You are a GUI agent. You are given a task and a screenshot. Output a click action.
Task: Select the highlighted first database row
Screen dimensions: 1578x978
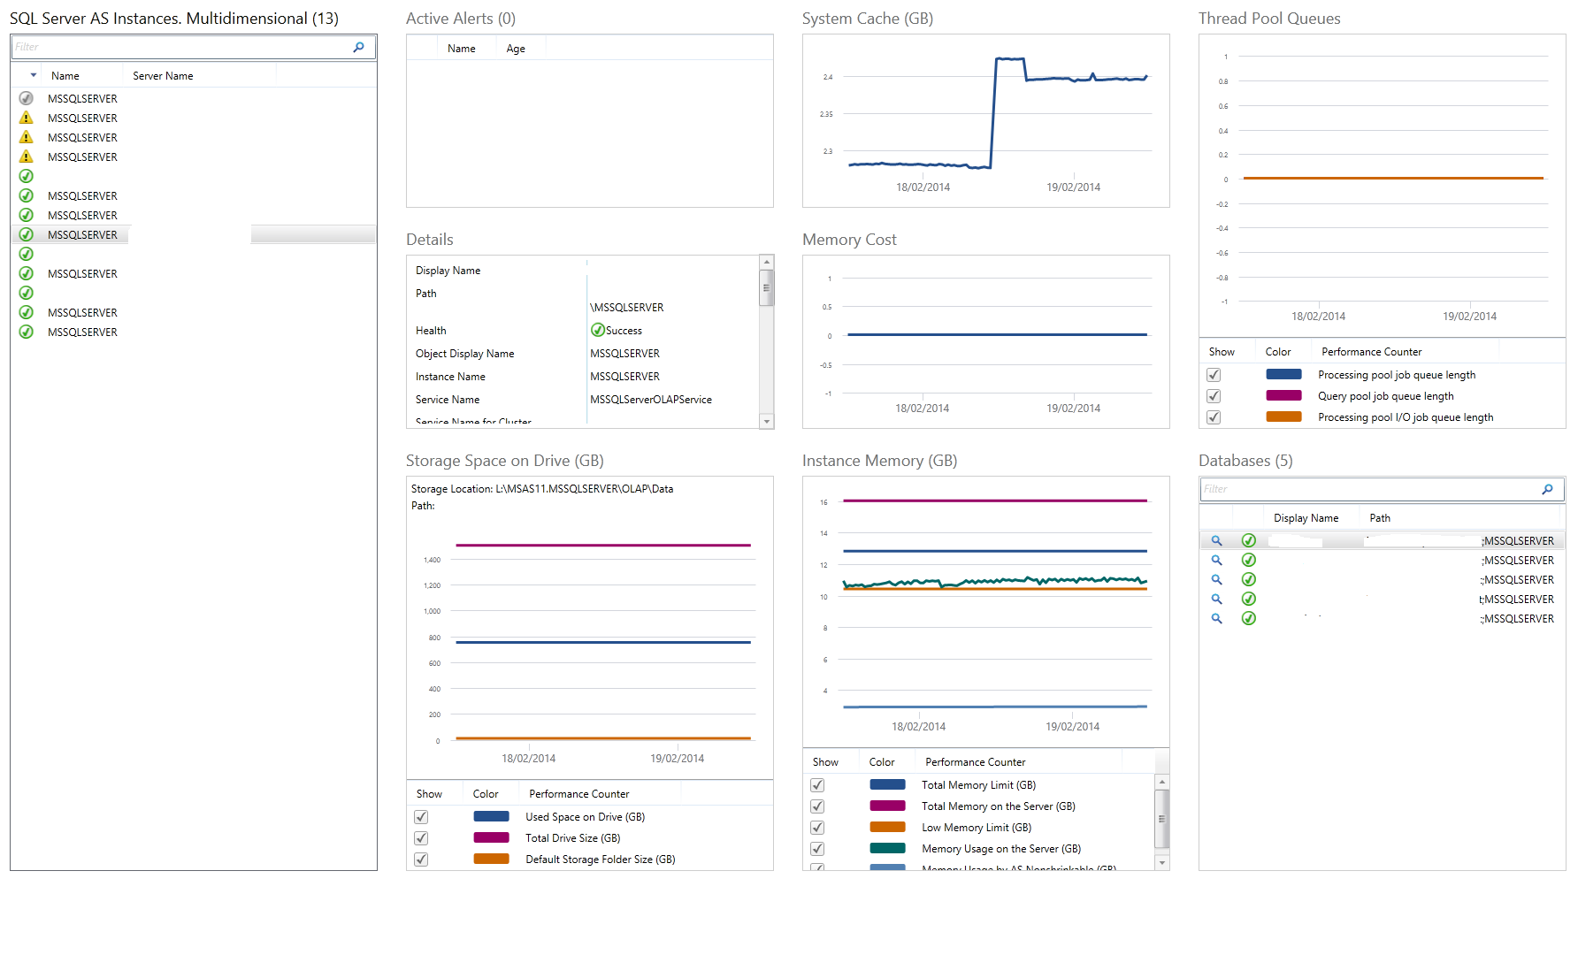click(1382, 540)
